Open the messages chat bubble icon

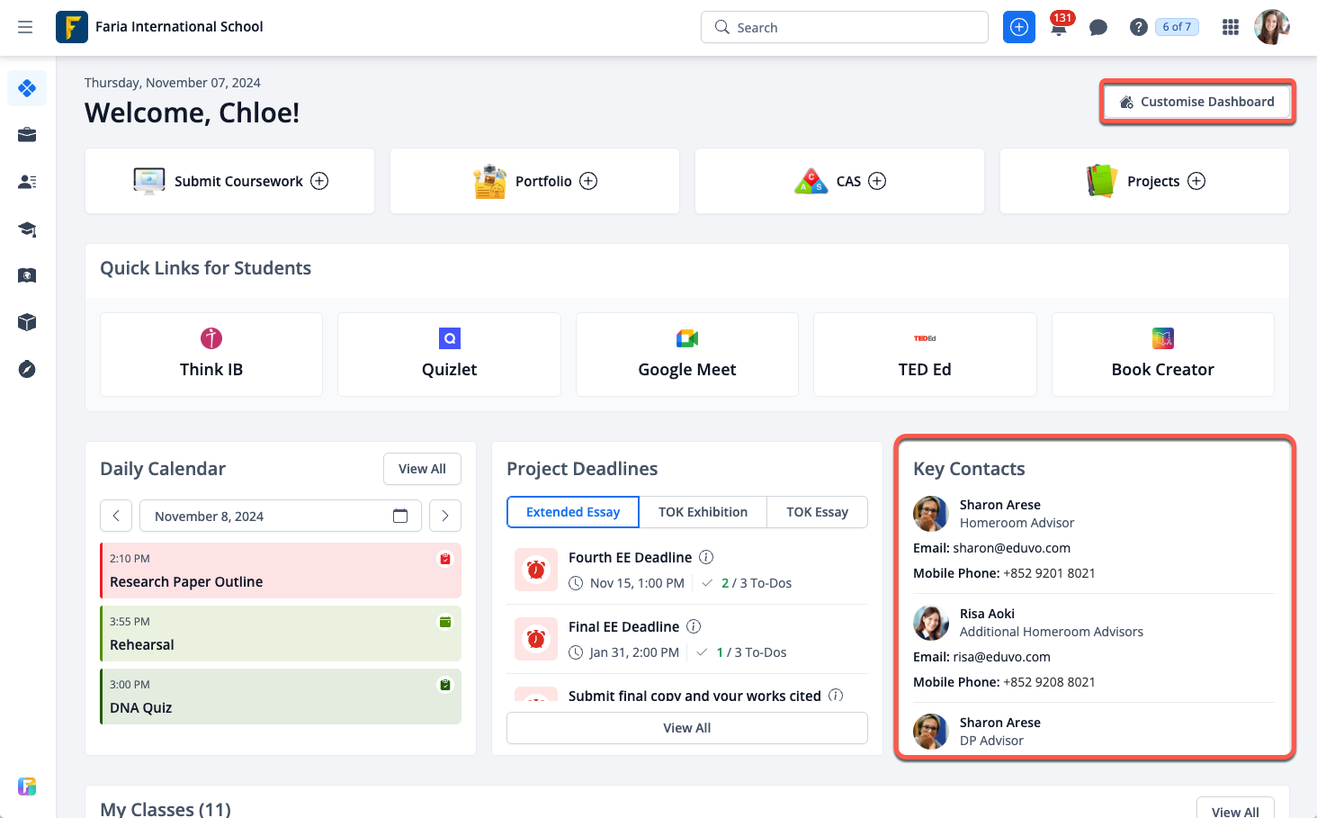click(1097, 28)
